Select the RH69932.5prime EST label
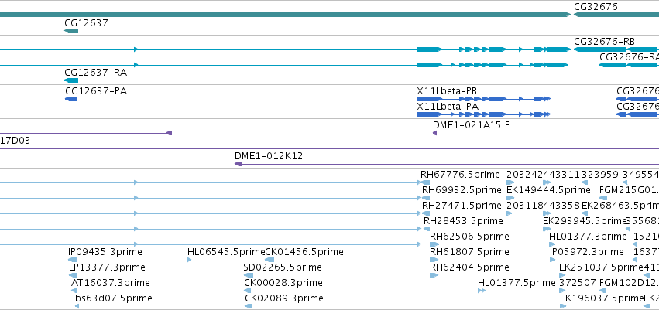Viewport: 659px width, 310px height. click(462, 190)
